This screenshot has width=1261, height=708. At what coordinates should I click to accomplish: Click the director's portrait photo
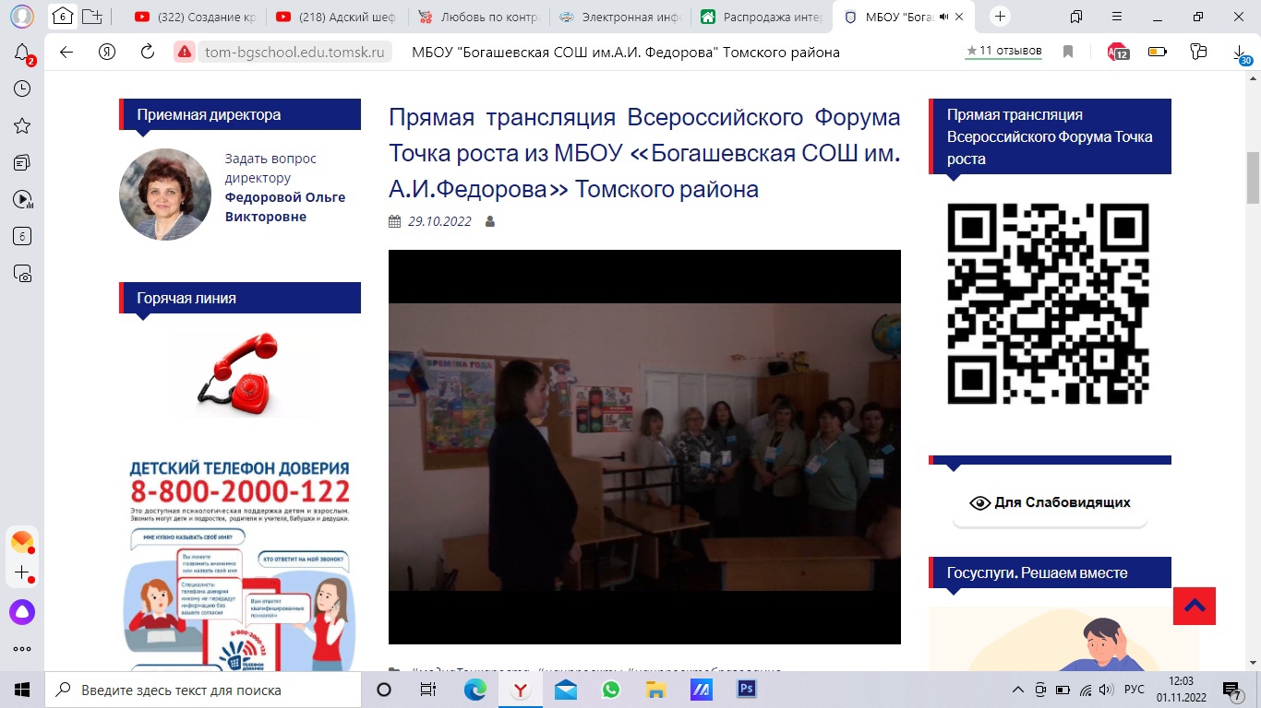[x=165, y=195]
